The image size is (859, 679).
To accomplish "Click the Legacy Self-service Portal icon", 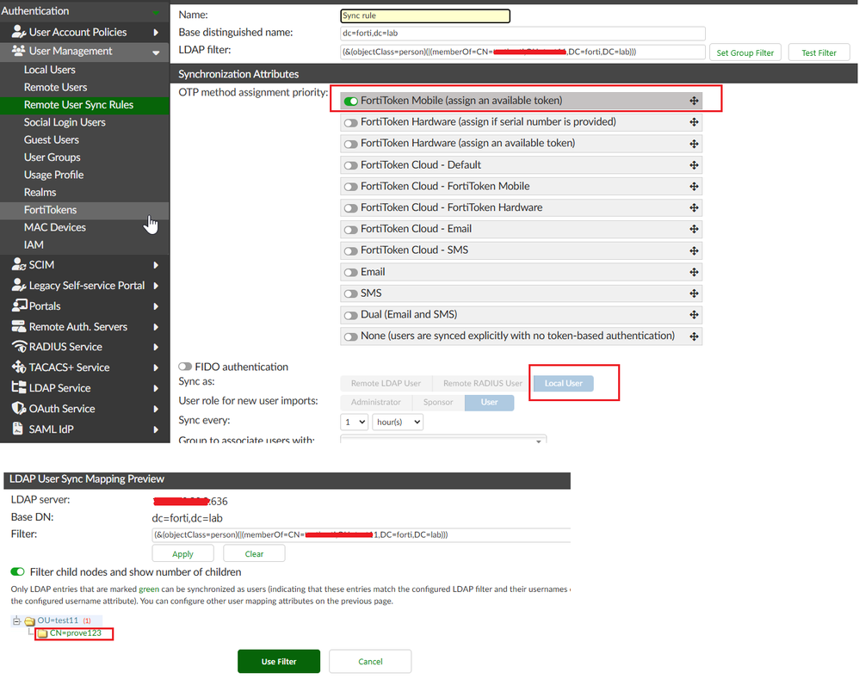I will tap(19, 285).
